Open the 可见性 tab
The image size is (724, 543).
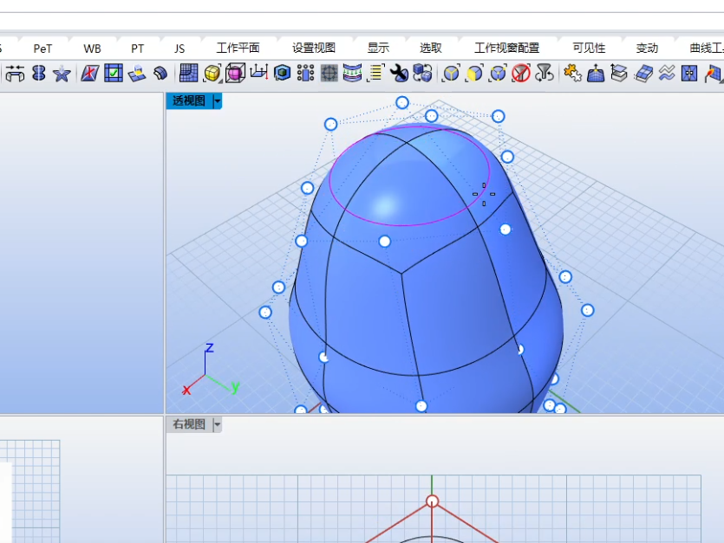click(589, 48)
